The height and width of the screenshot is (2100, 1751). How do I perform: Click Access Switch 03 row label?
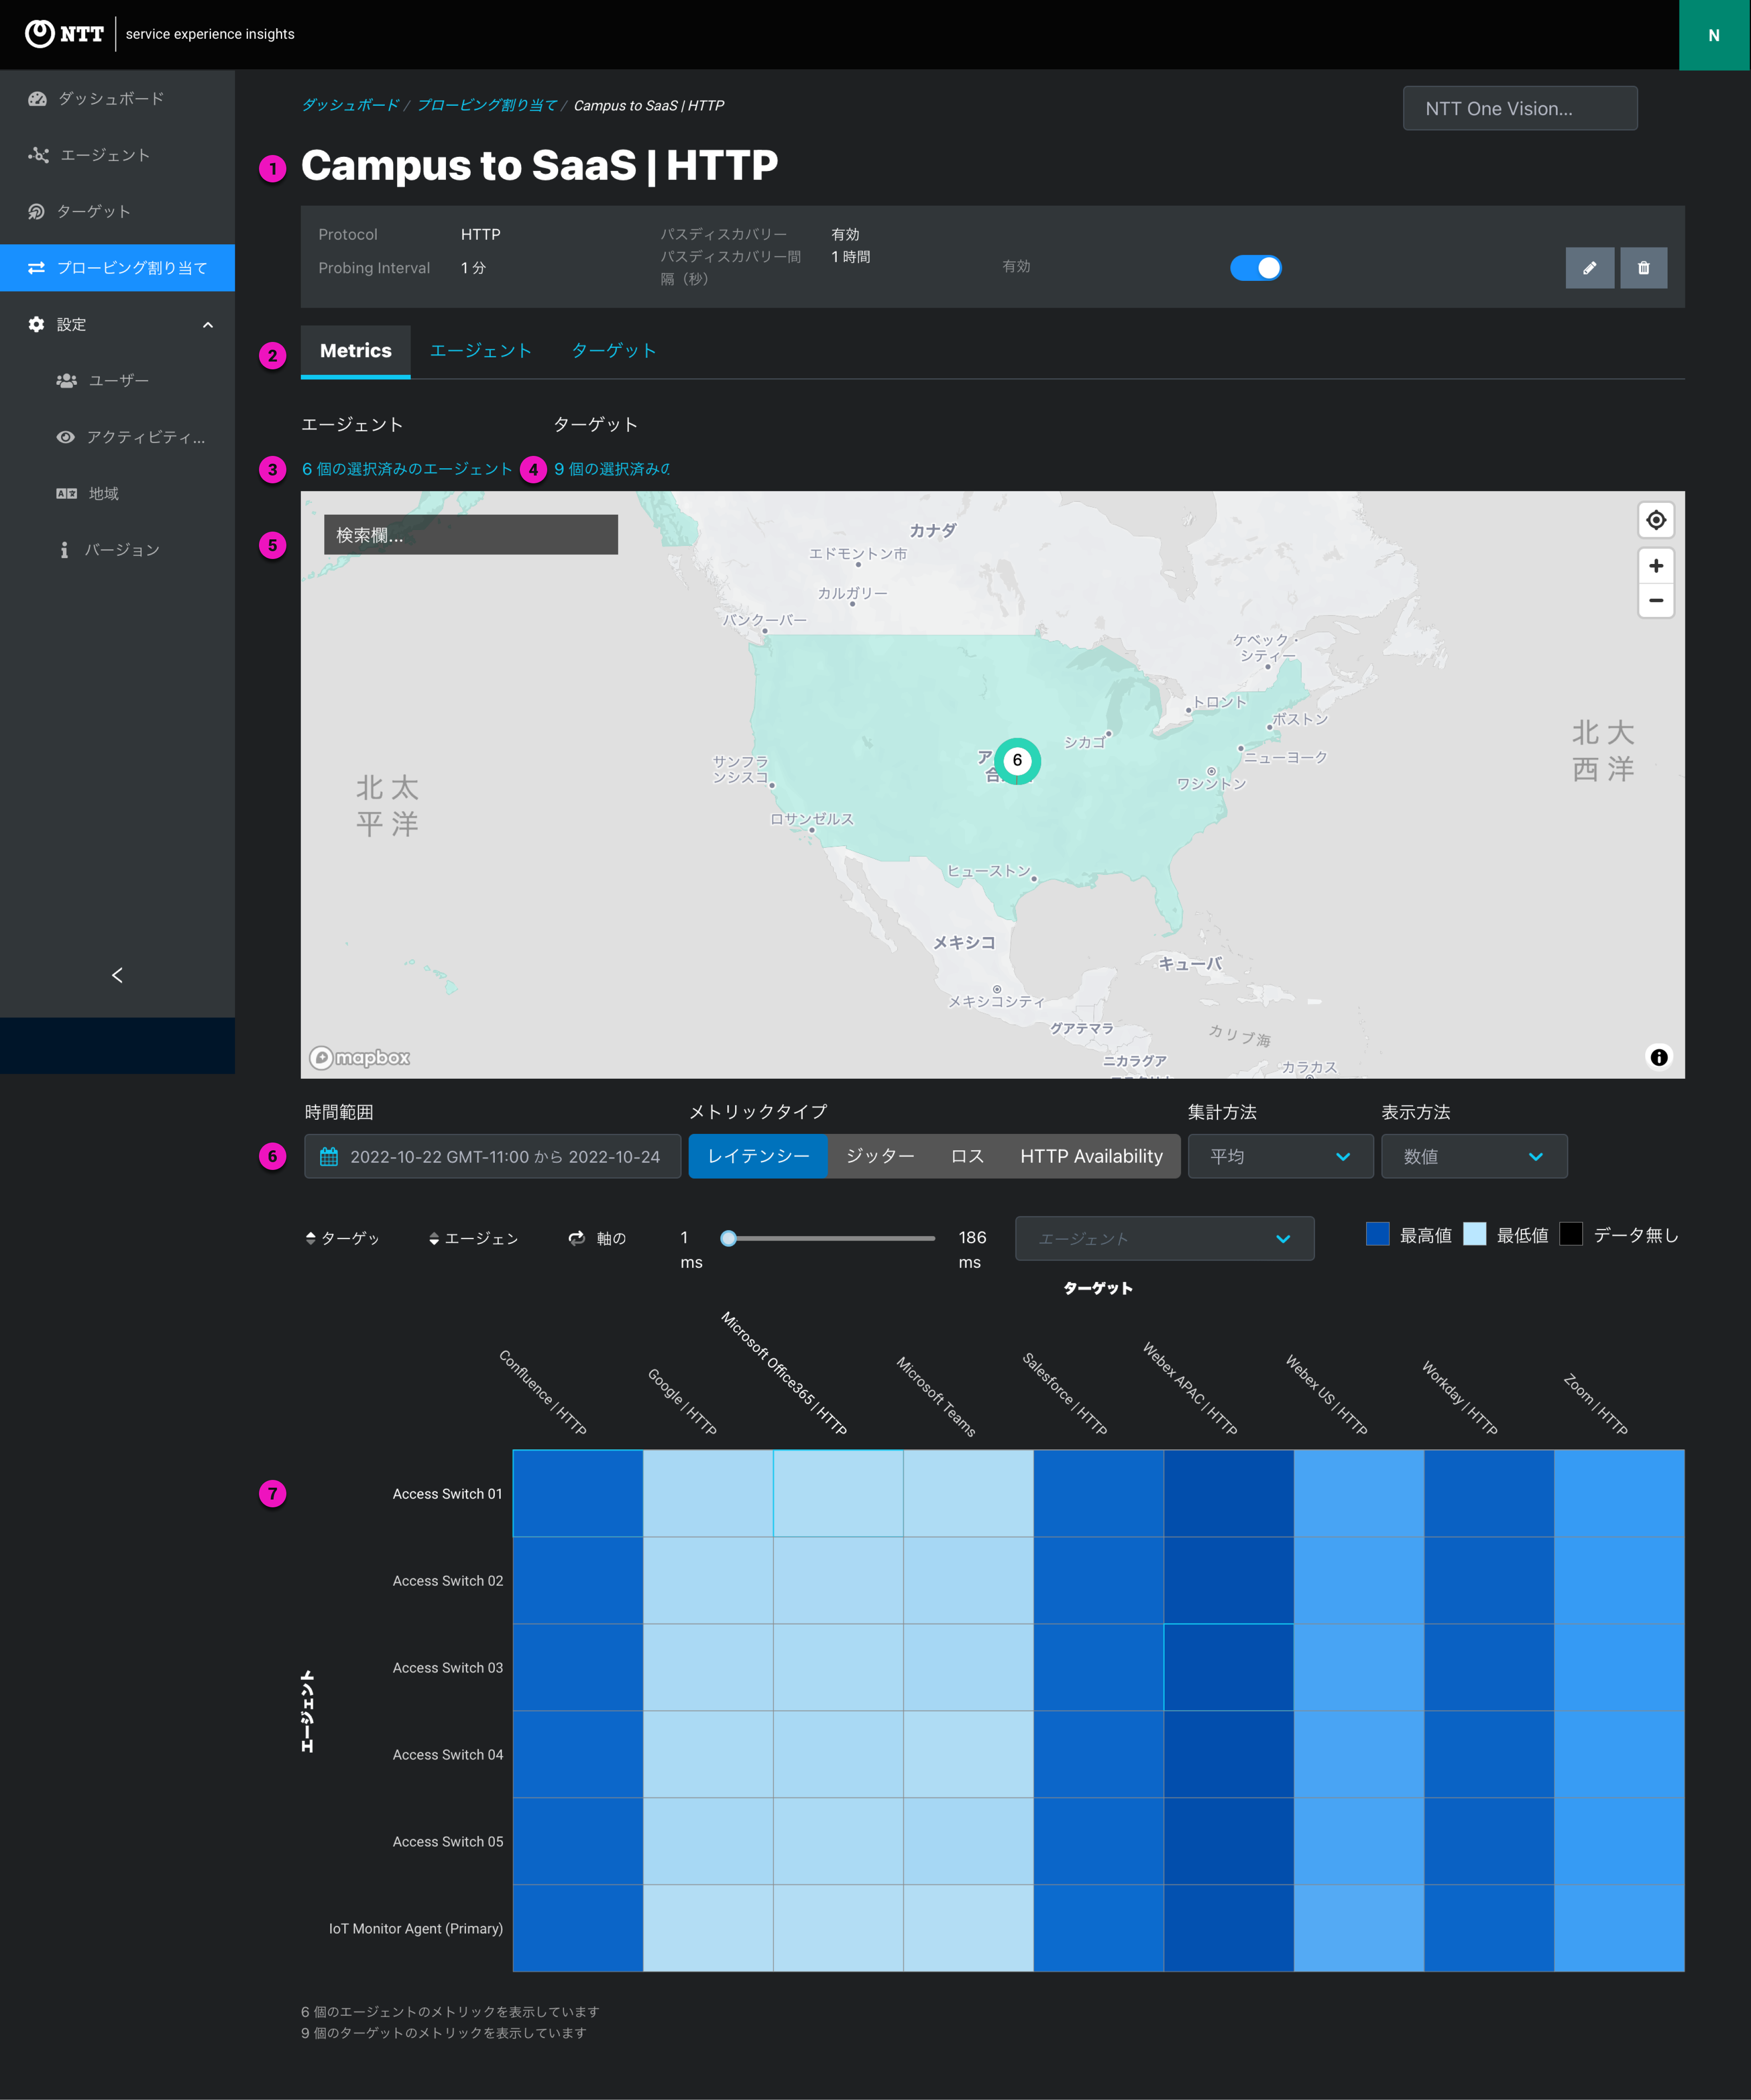(447, 1667)
